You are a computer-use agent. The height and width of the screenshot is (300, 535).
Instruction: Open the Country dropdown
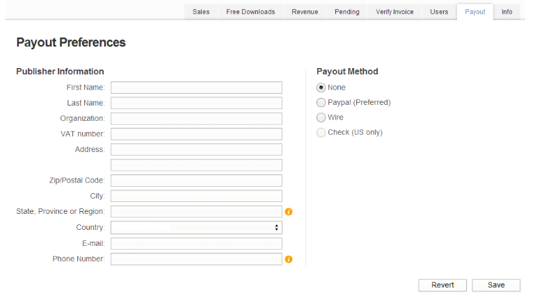(196, 228)
